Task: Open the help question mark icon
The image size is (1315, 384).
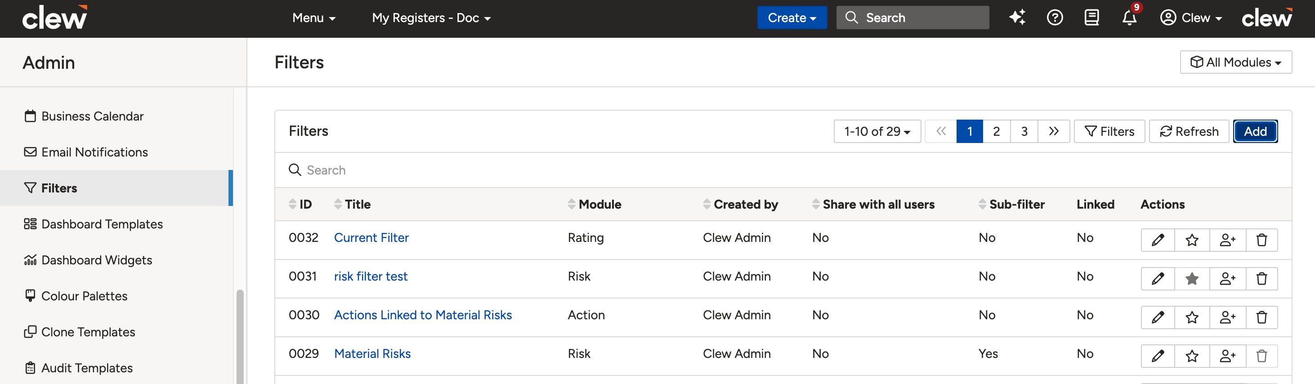Action: click(x=1055, y=18)
